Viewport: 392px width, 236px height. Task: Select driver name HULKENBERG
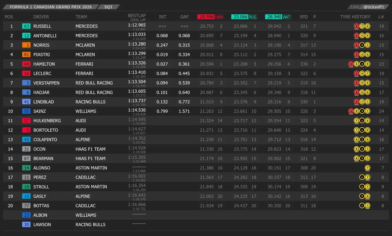(x=47, y=121)
